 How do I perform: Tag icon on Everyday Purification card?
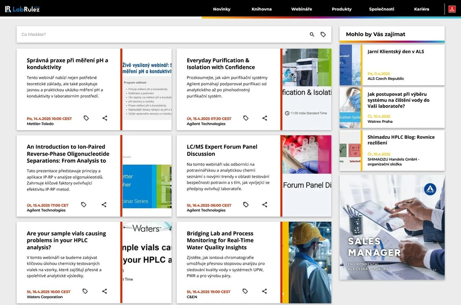246,118
